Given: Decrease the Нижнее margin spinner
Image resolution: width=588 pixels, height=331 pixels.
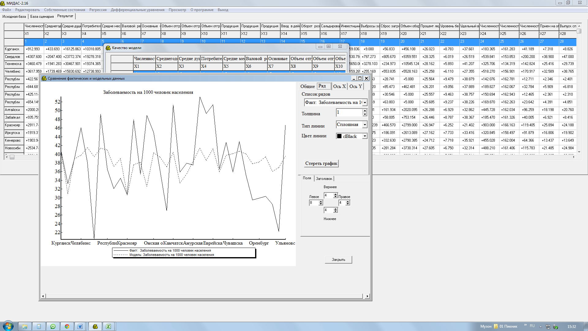Looking at the screenshot, I should (x=335, y=211).
